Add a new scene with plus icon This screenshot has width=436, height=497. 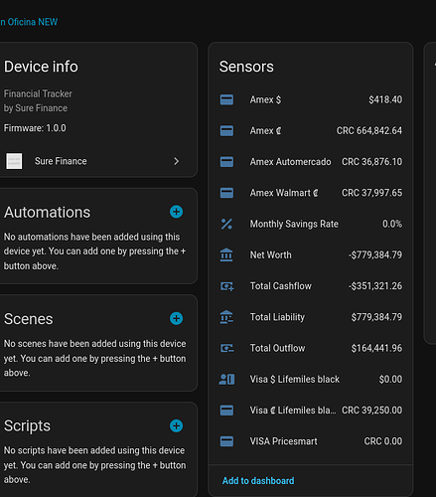click(176, 318)
